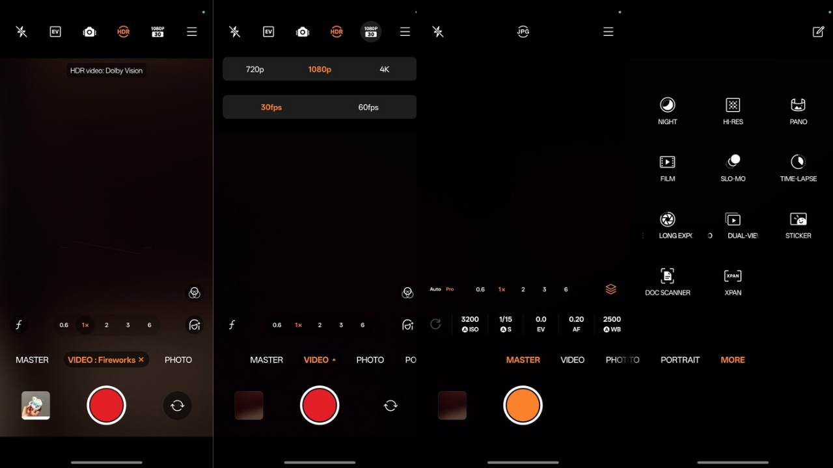The width and height of the screenshot is (833, 468).
Task: Switch to the front camera toggle
Action: click(x=177, y=406)
